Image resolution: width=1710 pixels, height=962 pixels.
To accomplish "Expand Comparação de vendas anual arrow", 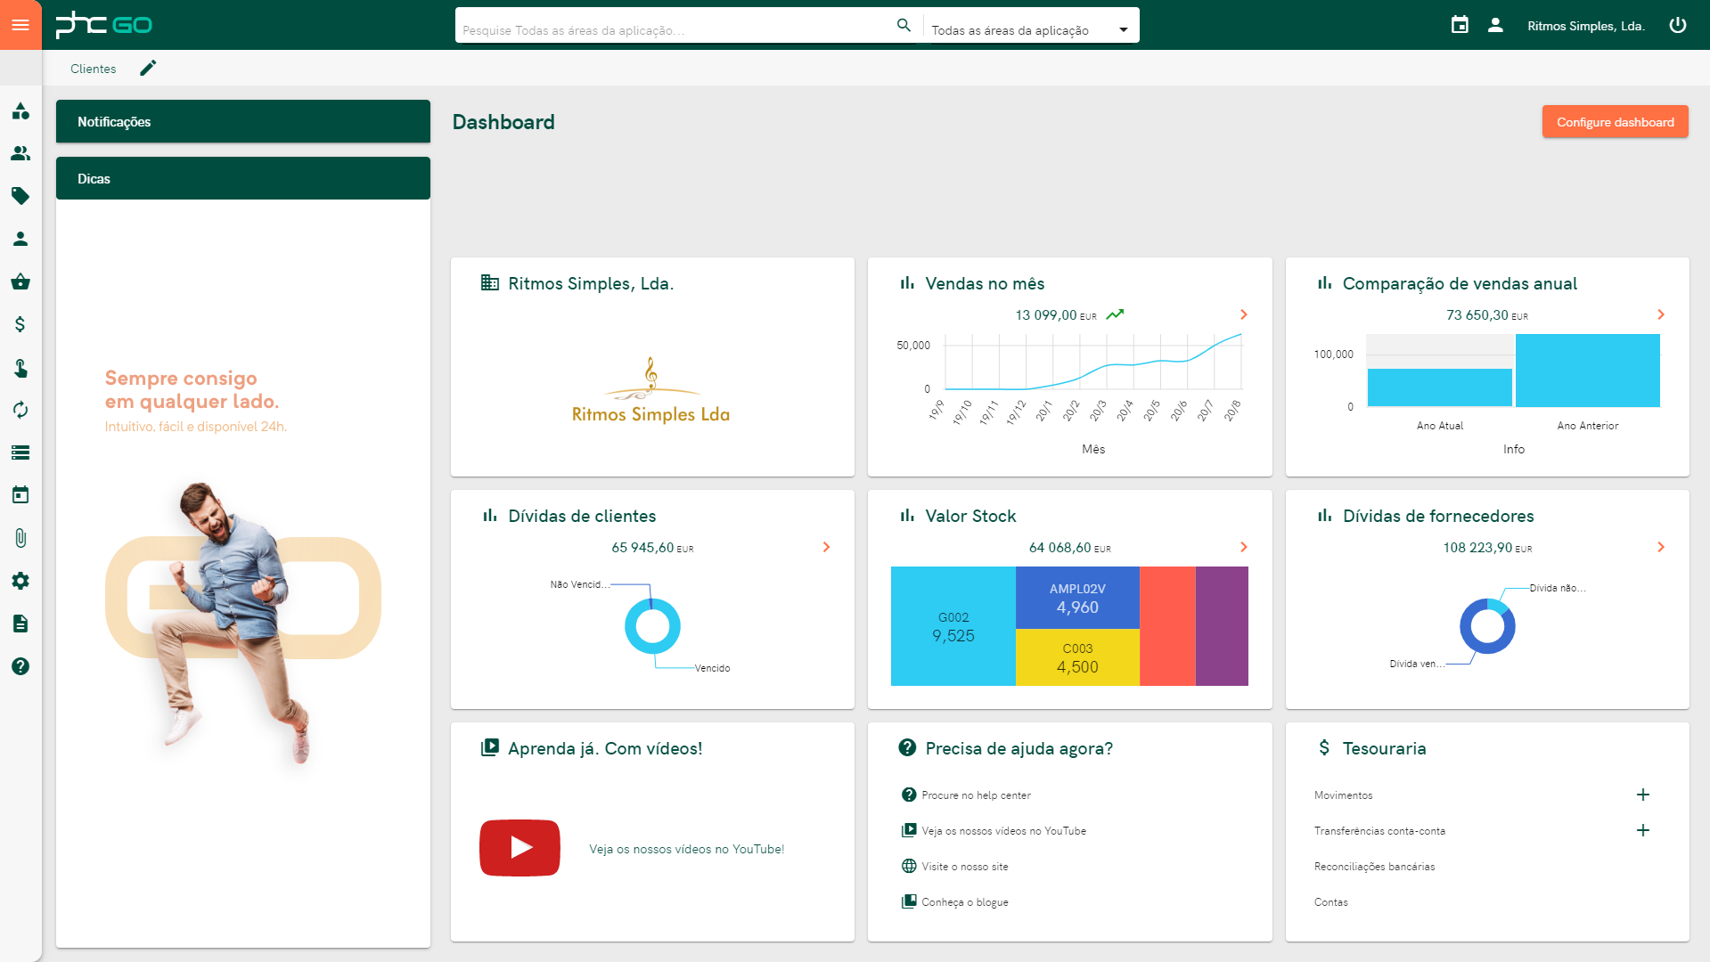I will tap(1661, 314).
